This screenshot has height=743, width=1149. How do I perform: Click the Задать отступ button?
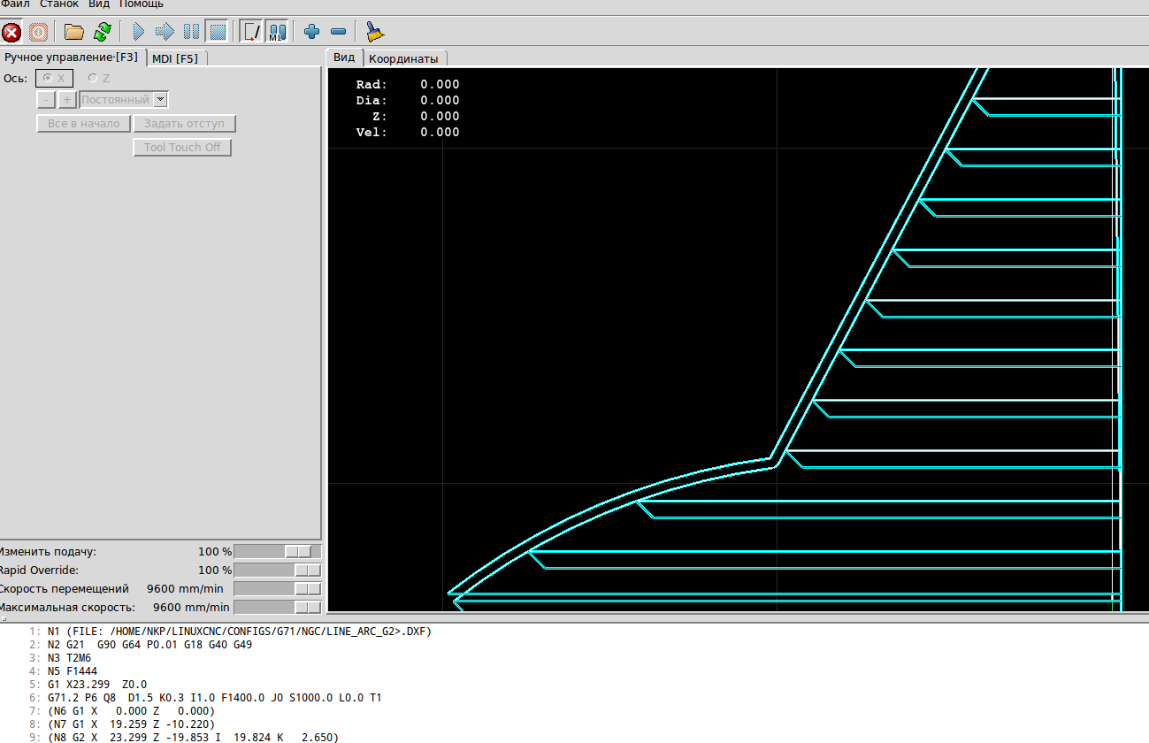185,124
